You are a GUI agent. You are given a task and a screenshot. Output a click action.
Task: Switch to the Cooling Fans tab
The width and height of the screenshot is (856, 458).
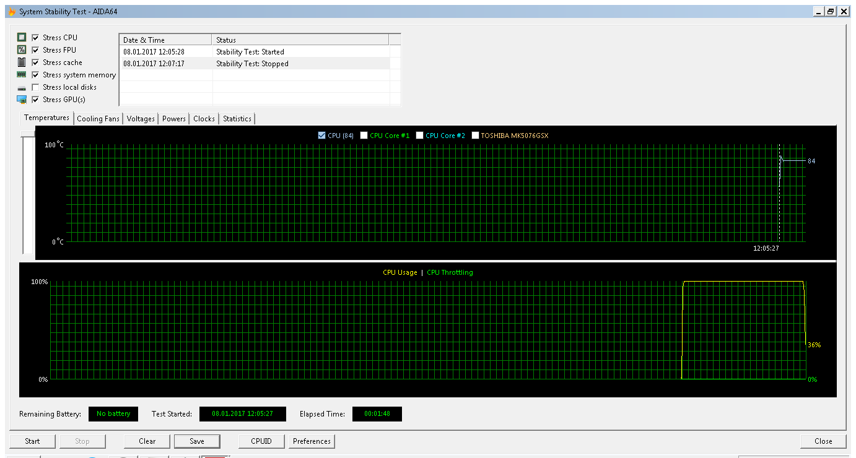98,119
